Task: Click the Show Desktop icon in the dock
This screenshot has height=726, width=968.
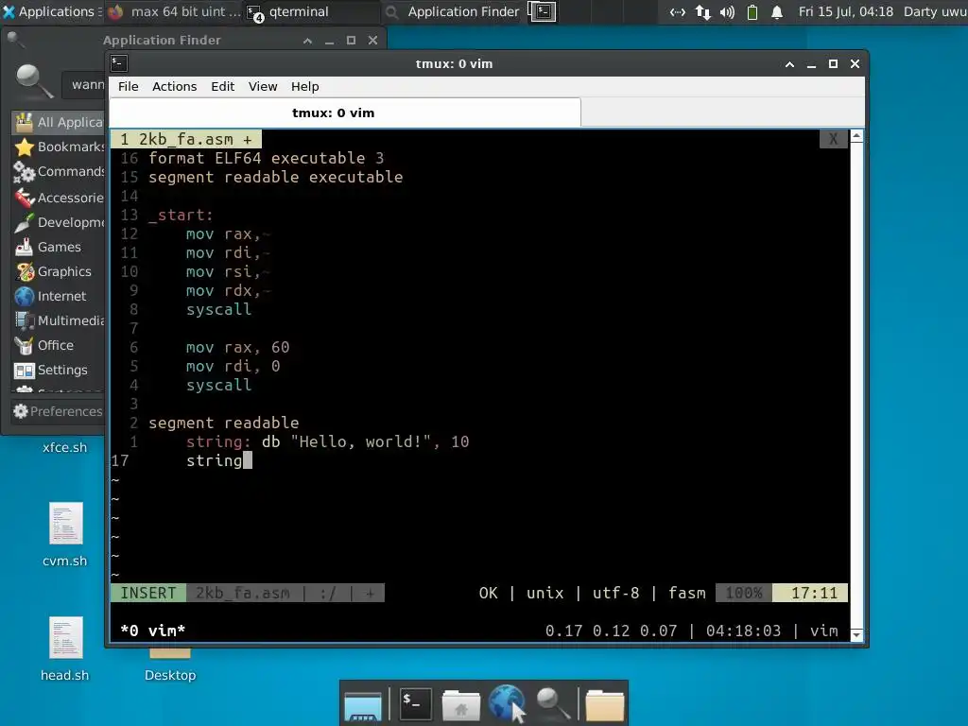Action: (x=363, y=705)
